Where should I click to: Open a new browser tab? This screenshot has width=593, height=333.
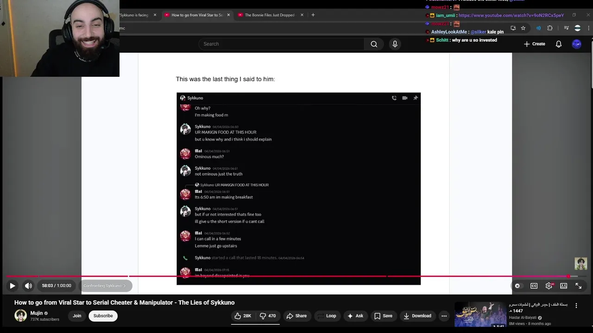point(313,15)
